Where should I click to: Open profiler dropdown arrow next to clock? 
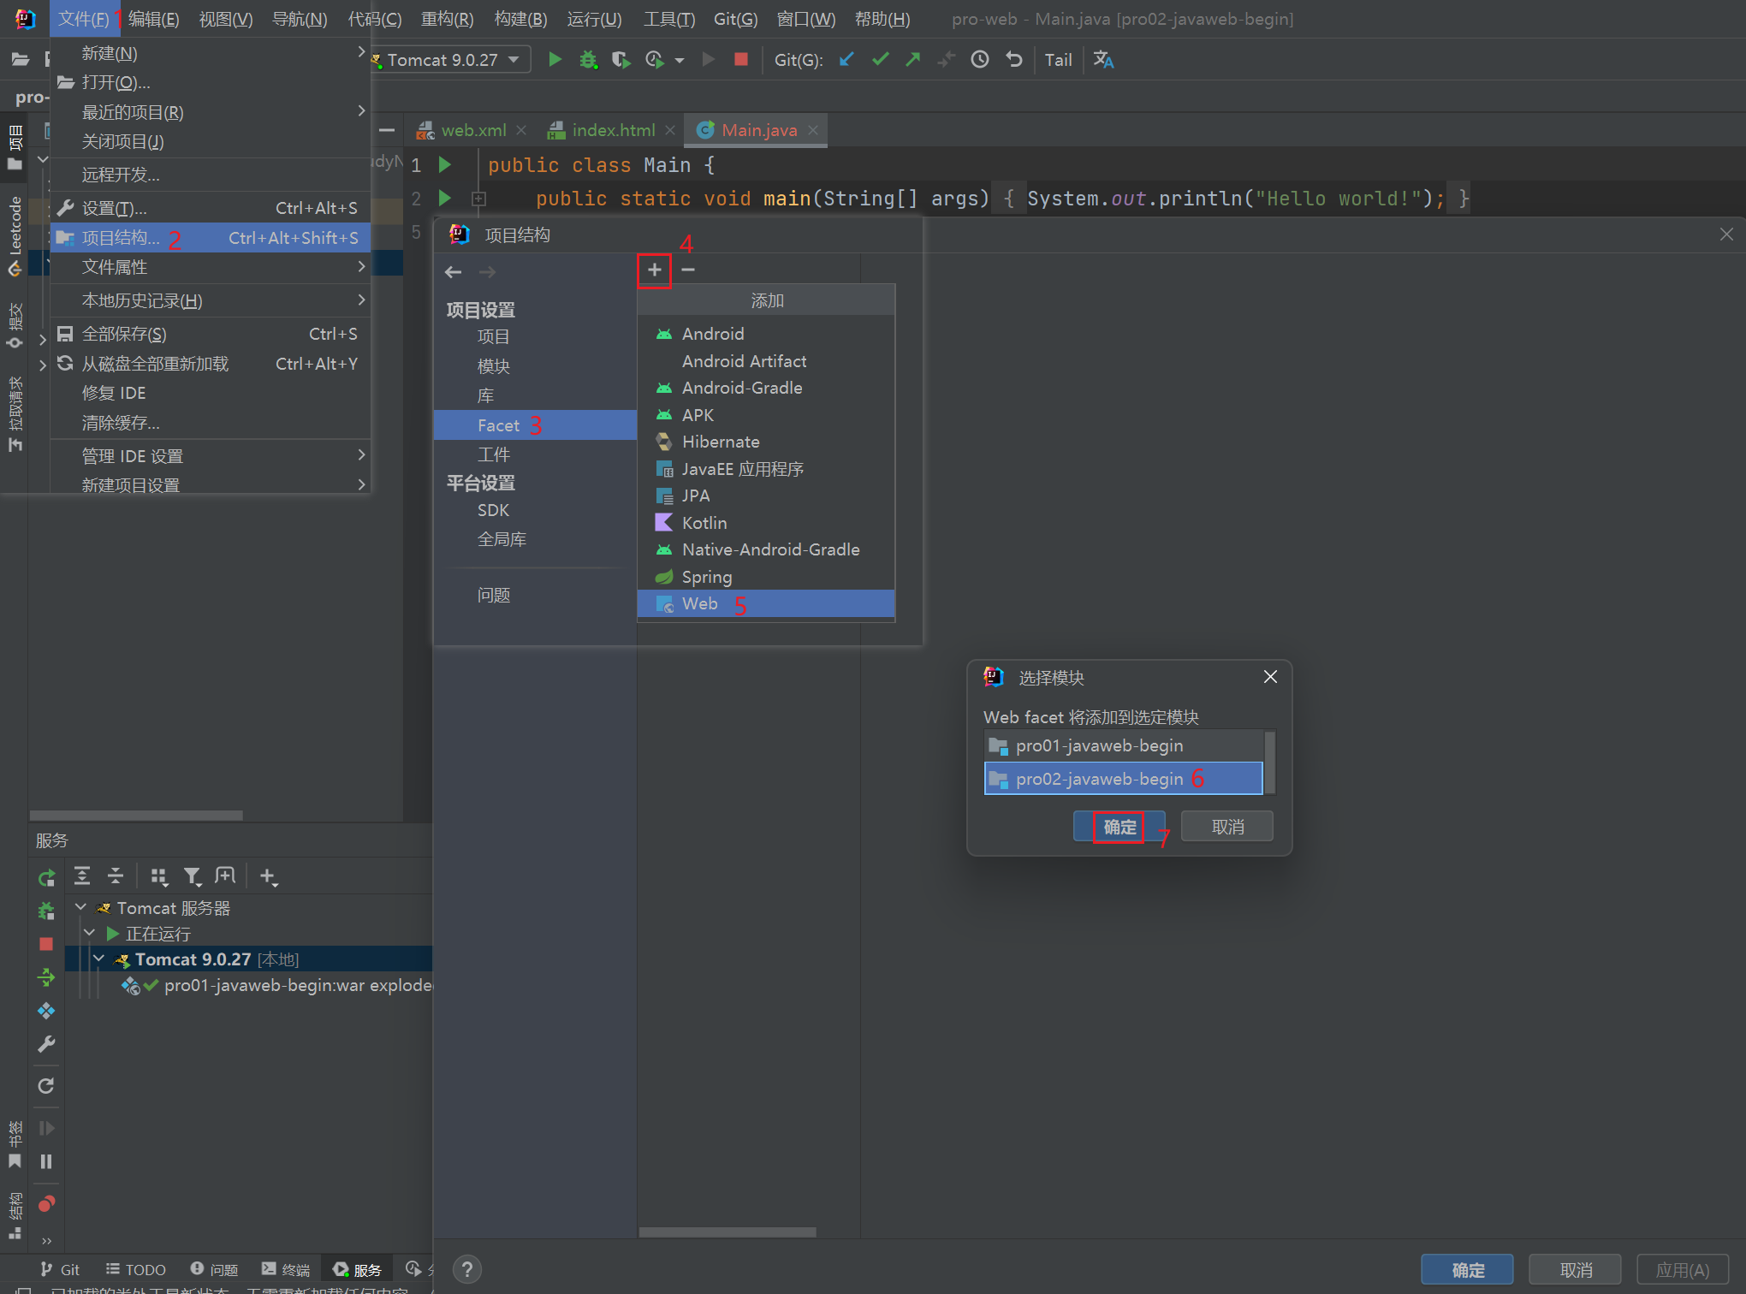[x=680, y=61]
